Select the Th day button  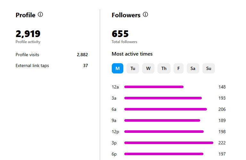click(164, 68)
